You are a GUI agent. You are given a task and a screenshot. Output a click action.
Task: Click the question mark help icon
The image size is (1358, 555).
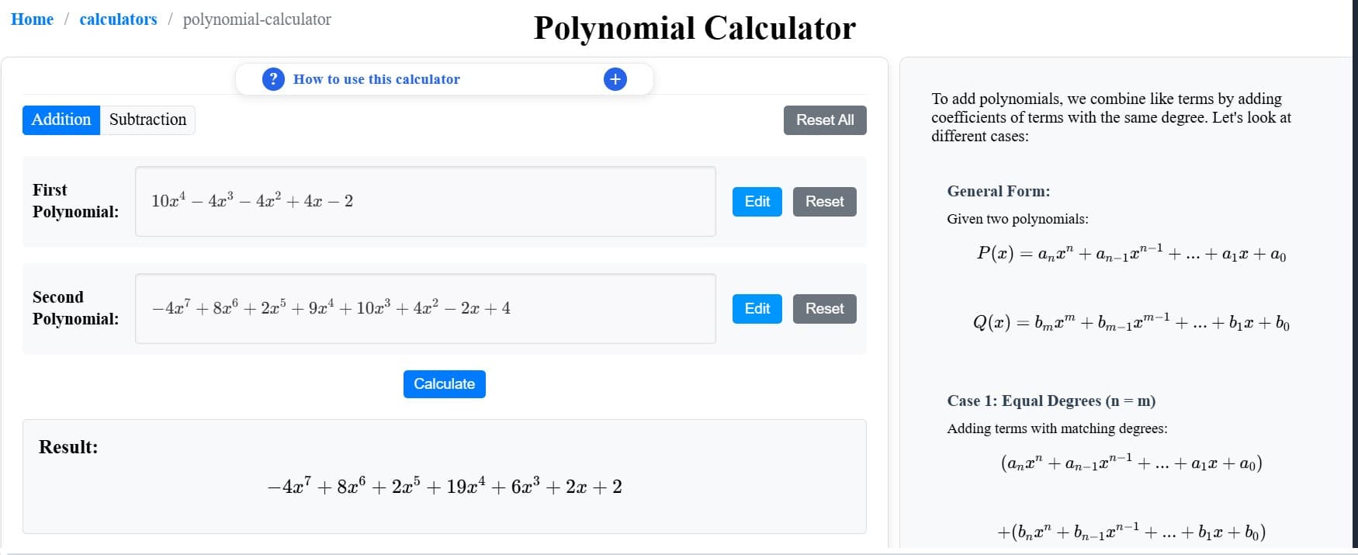273,78
